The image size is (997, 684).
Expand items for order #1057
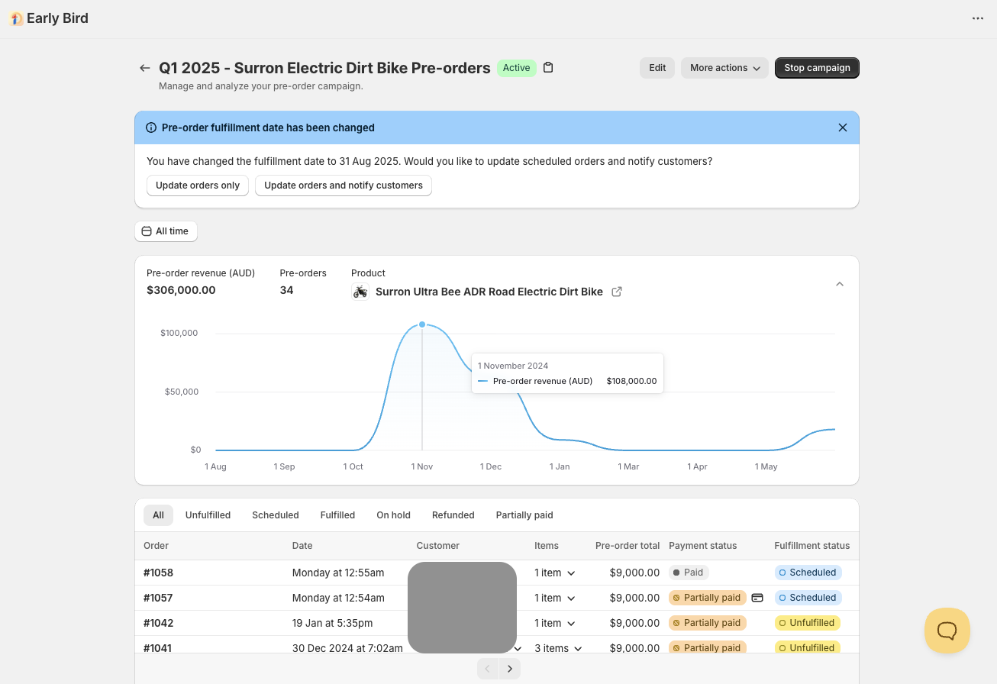coord(555,598)
